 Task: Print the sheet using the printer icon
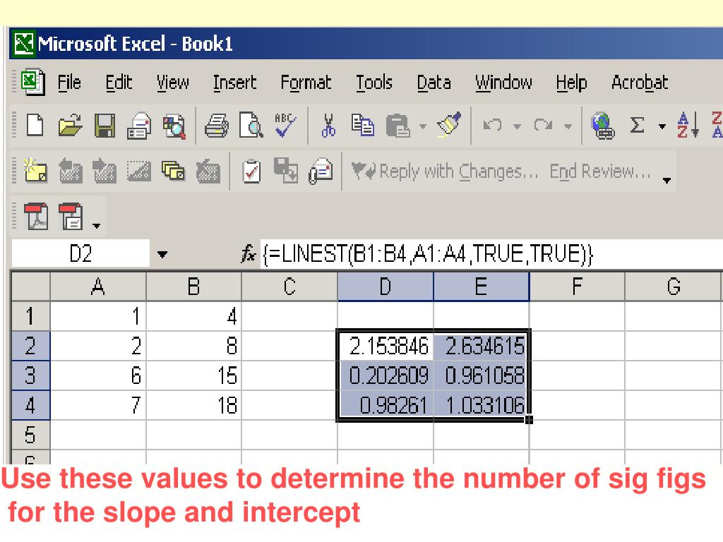coord(216,126)
